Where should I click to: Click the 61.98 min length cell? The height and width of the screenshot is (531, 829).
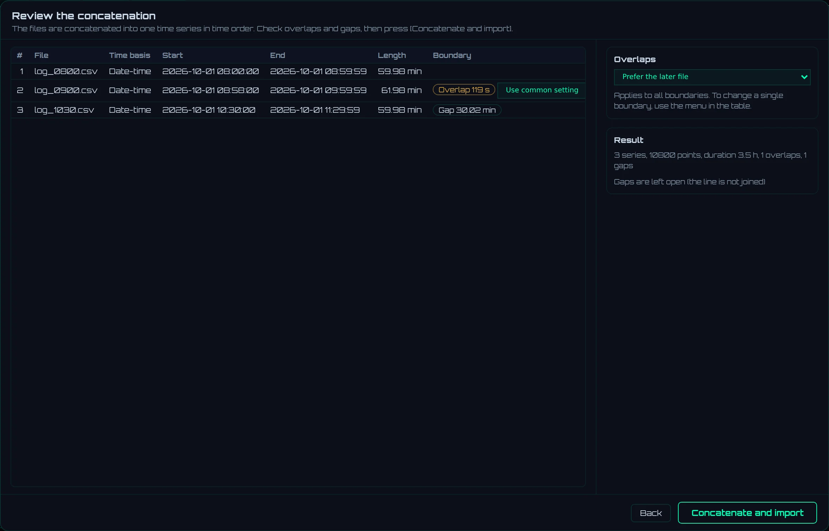coord(402,91)
